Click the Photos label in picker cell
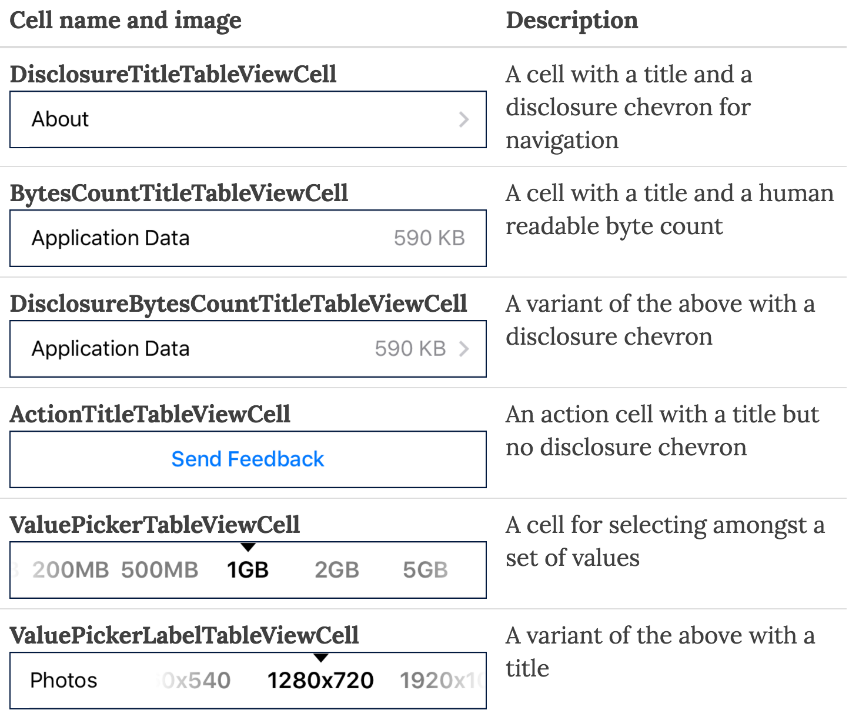The height and width of the screenshot is (720, 849). (x=63, y=681)
